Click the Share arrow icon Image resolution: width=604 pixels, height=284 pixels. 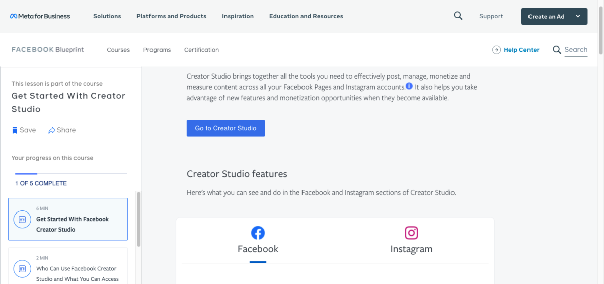[51, 130]
